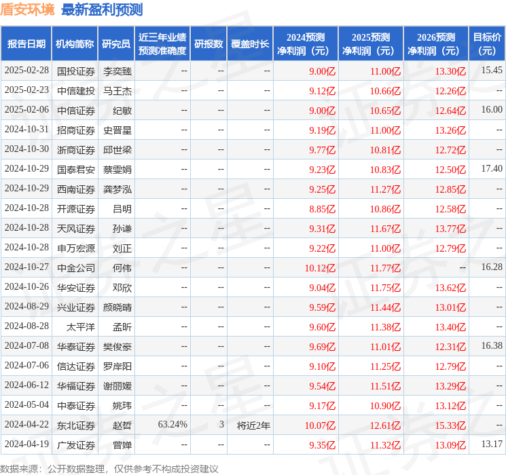Select the 开源证券 institution cell
Image resolution: width=506 pixels, height=475 pixels.
(x=76, y=209)
